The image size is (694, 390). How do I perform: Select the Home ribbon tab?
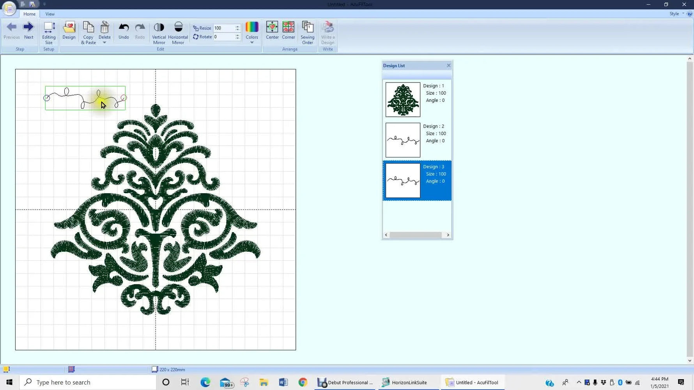[x=29, y=14]
